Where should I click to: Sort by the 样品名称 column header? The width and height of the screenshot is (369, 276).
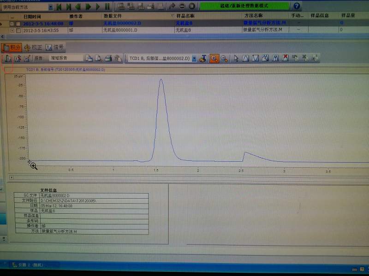pyautogui.click(x=185, y=16)
